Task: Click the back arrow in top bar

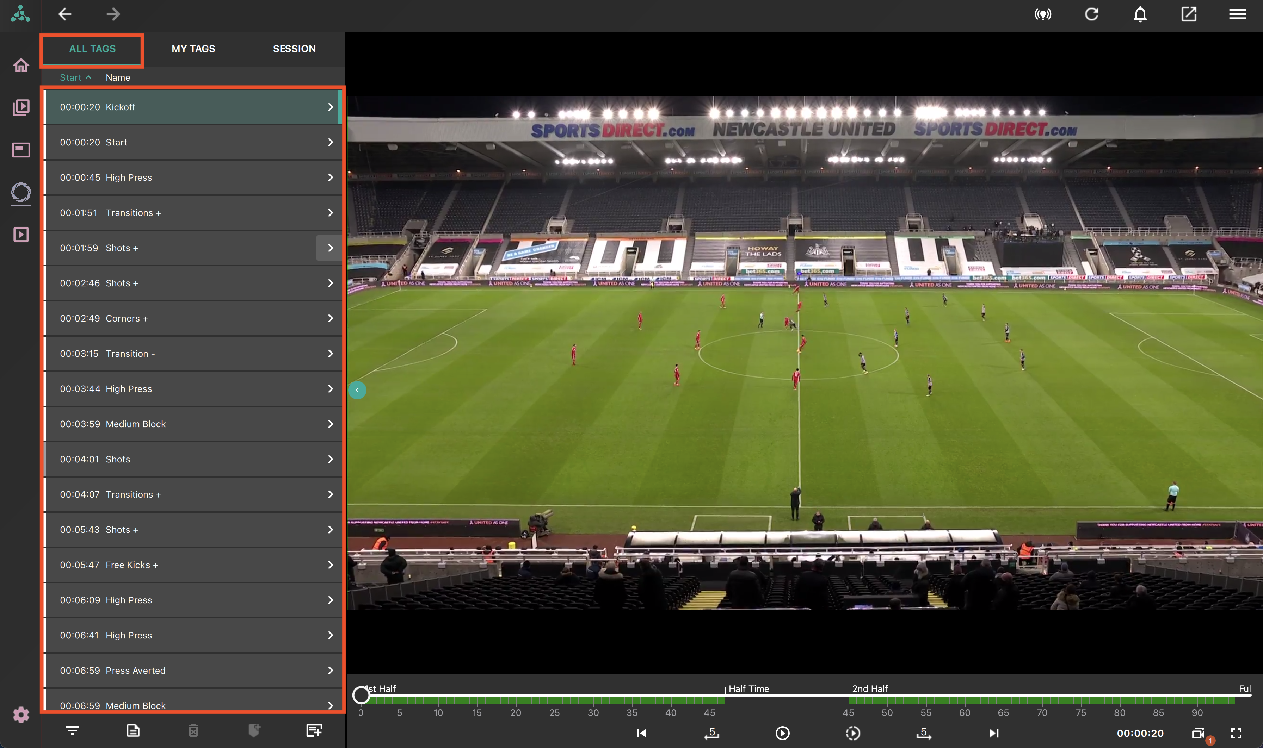Action: click(x=64, y=14)
